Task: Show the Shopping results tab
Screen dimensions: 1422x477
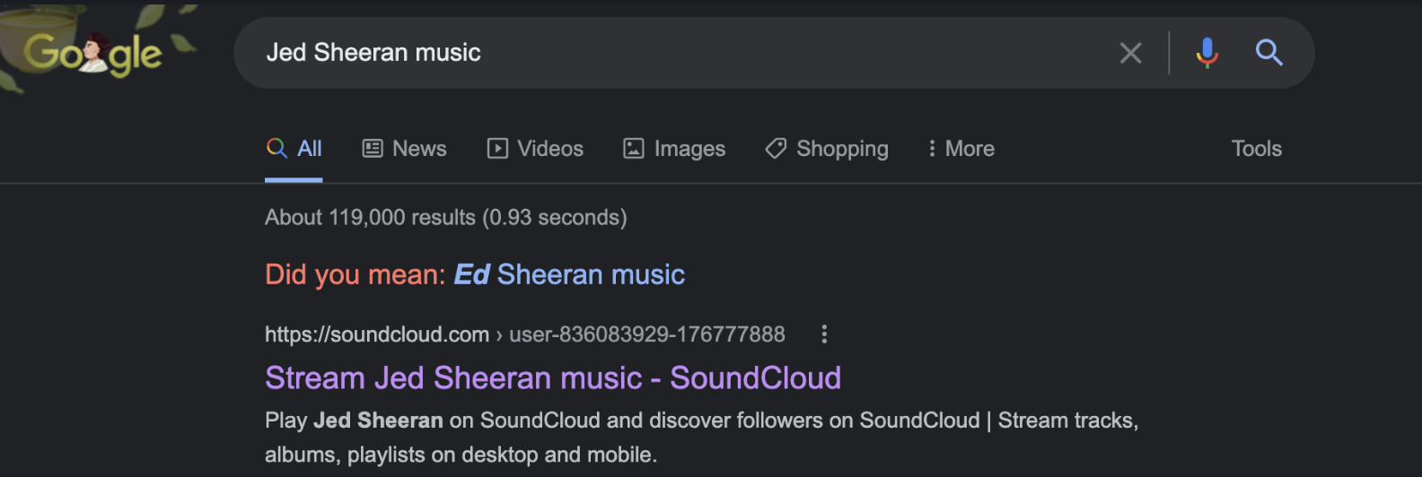Action: pyautogui.click(x=842, y=149)
